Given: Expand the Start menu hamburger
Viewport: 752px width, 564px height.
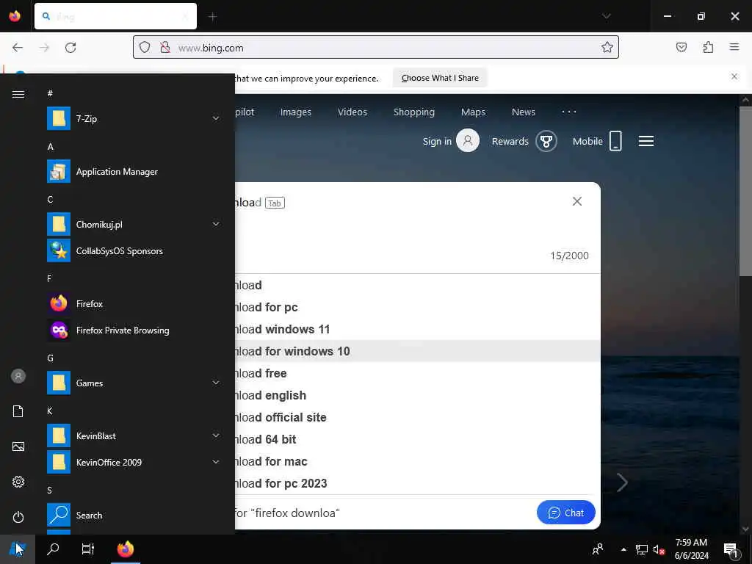Looking at the screenshot, I should [18, 94].
